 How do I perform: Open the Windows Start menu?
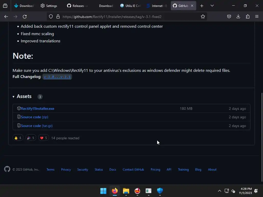pyautogui.click(x=103, y=191)
